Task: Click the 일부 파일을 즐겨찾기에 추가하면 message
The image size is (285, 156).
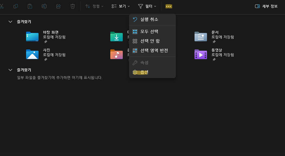Action: 60,78
